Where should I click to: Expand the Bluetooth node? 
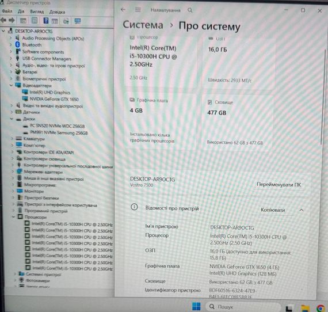tap(11, 44)
